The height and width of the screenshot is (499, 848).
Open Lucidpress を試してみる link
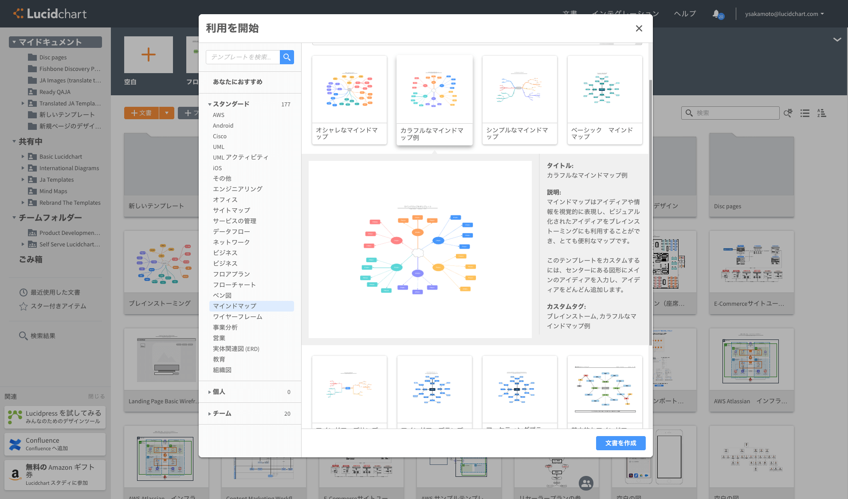click(x=55, y=417)
